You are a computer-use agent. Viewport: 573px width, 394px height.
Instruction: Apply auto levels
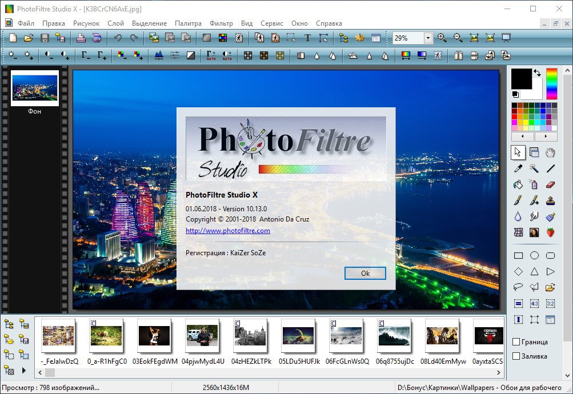click(x=211, y=55)
